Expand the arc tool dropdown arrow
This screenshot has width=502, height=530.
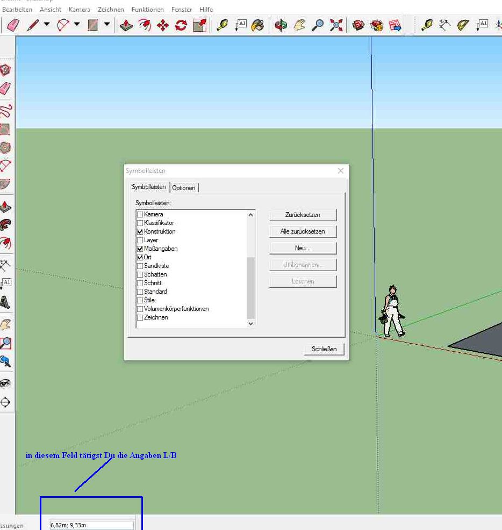77,25
